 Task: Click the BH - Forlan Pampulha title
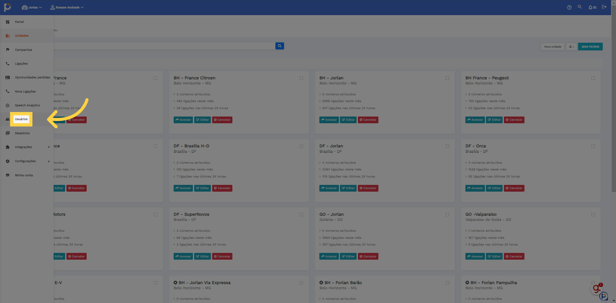(x=494, y=283)
